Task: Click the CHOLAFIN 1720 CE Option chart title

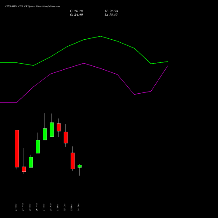Action: coord(32,6)
